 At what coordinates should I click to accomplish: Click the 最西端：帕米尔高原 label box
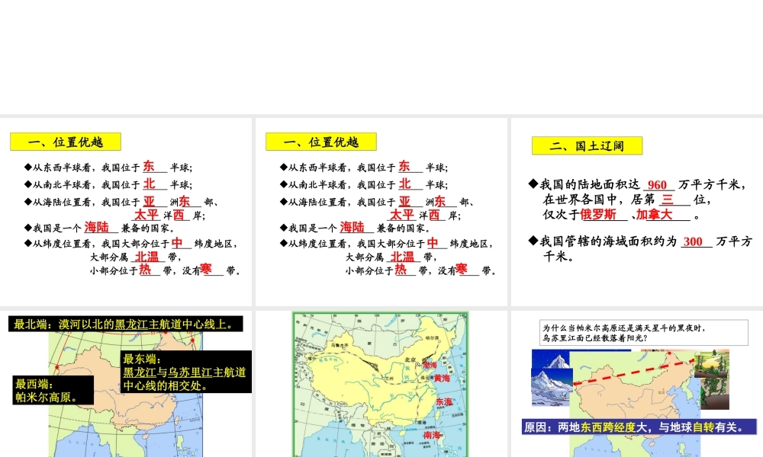click(53, 390)
